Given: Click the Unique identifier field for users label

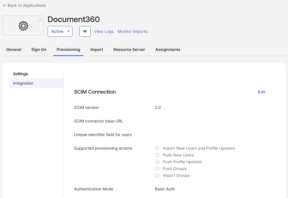Looking at the screenshot, I should click(x=103, y=135).
